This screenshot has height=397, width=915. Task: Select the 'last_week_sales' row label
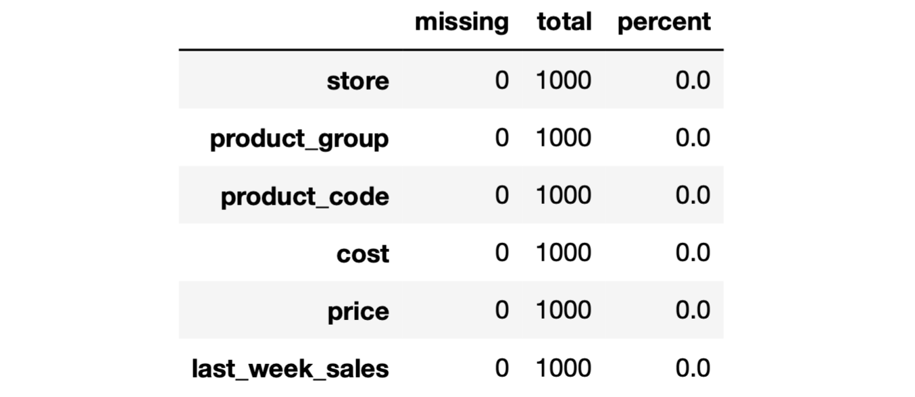pyautogui.click(x=291, y=369)
